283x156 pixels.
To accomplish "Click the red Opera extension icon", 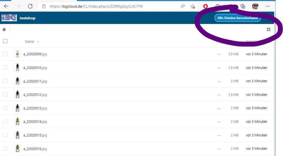I will point(206,6).
